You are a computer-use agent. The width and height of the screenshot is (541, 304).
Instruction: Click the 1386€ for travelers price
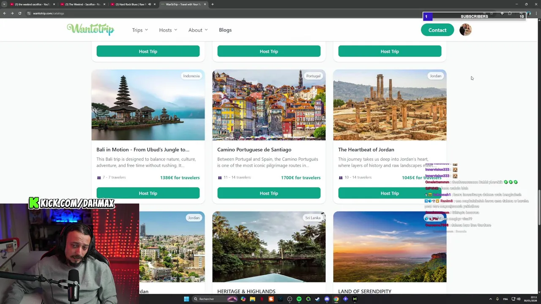tap(180, 178)
